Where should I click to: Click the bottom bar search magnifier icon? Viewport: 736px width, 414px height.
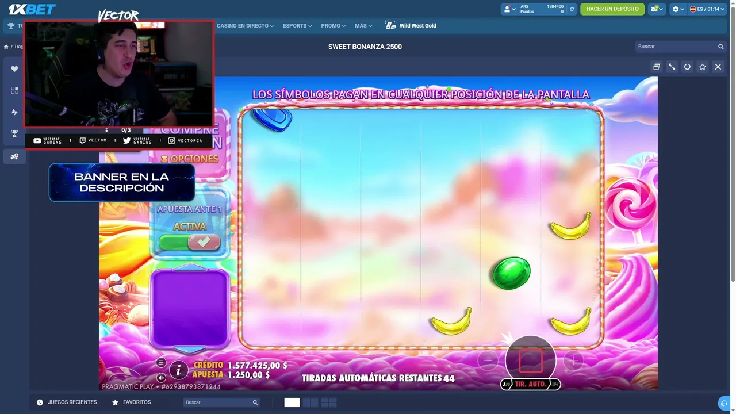pos(255,402)
